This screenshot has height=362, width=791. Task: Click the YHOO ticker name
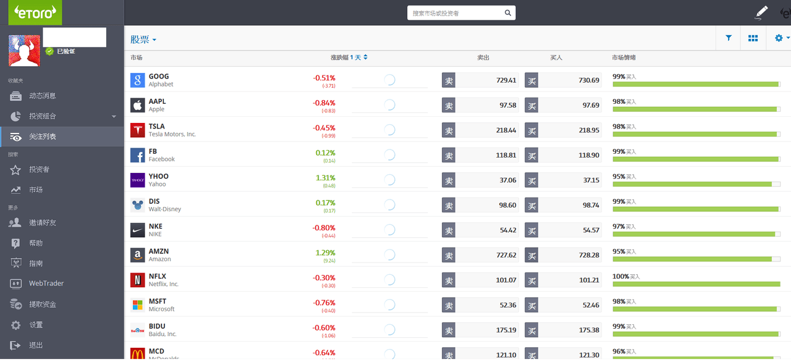159,177
